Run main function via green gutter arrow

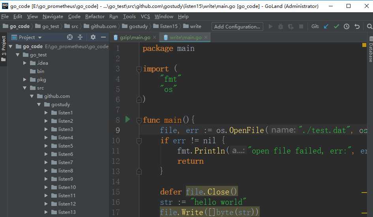coord(127,119)
